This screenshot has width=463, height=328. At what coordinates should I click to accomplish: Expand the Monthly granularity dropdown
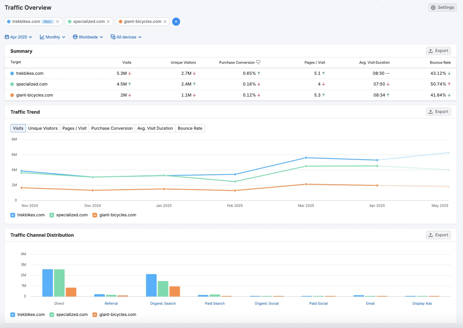[53, 37]
